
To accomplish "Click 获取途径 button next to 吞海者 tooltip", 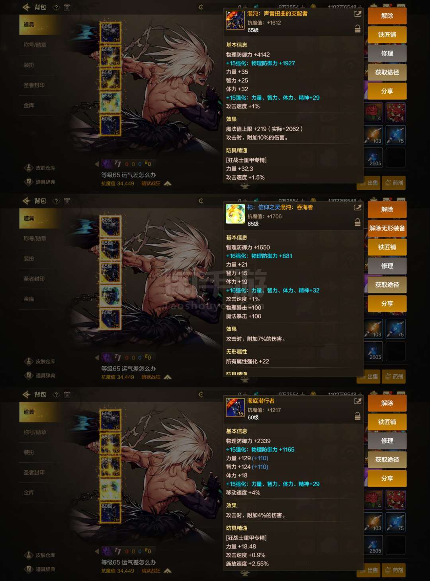I will click(387, 285).
